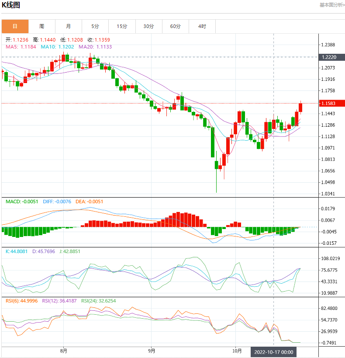This screenshot has width=345, height=358.
Task: Click the RSI(24): 32.6254 label
Action: click(x=99, y=301)
